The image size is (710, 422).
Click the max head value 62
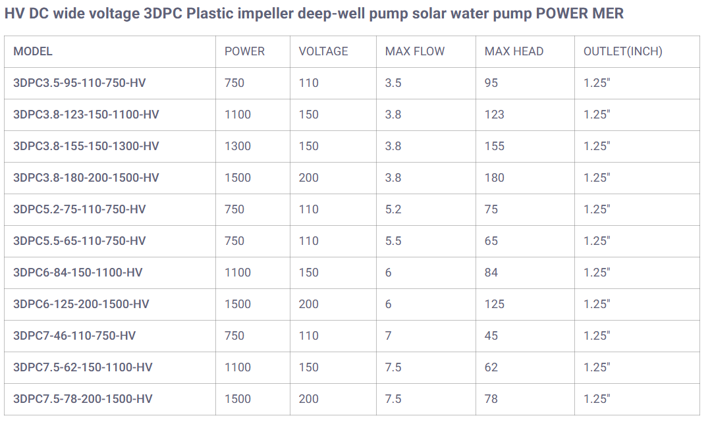491,367
